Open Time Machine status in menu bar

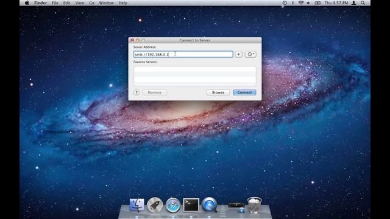[x=285, y=3]
